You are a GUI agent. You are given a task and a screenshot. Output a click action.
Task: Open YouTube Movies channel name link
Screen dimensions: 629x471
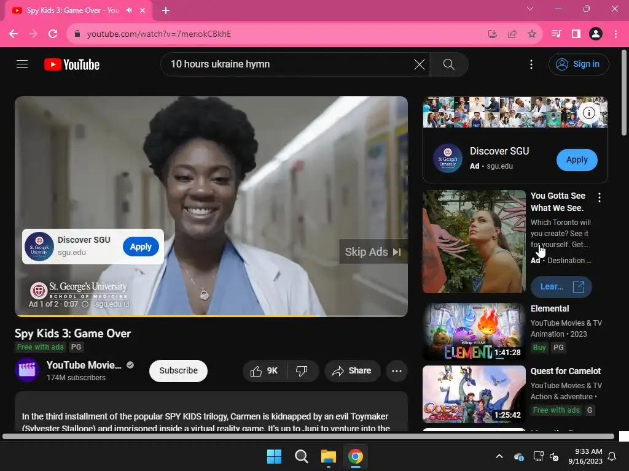84,365
